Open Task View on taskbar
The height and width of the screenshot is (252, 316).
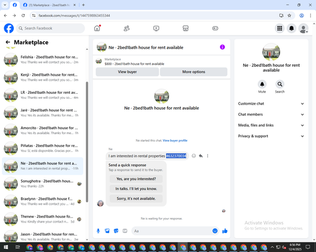pos(18,247)
